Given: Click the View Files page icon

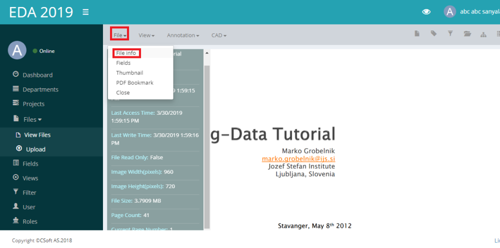Looking at the screenshot, I should click(18, 135).
